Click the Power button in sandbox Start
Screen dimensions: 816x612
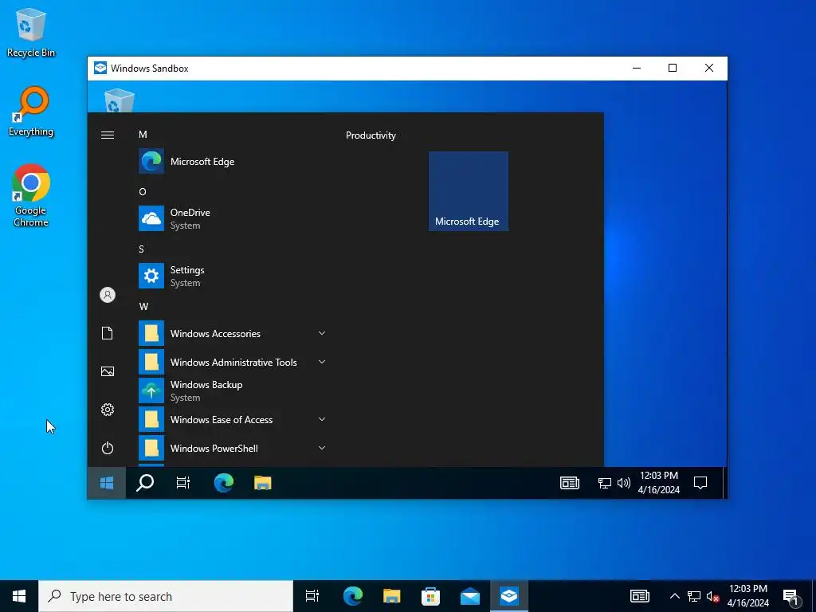point(108,448)
